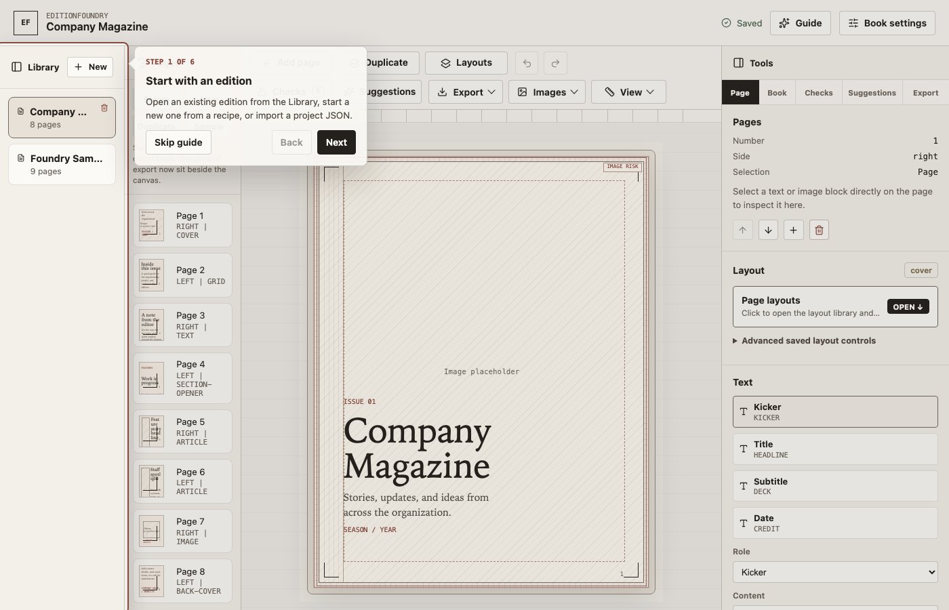Select the Subtitle deck text block

point(835,486)
